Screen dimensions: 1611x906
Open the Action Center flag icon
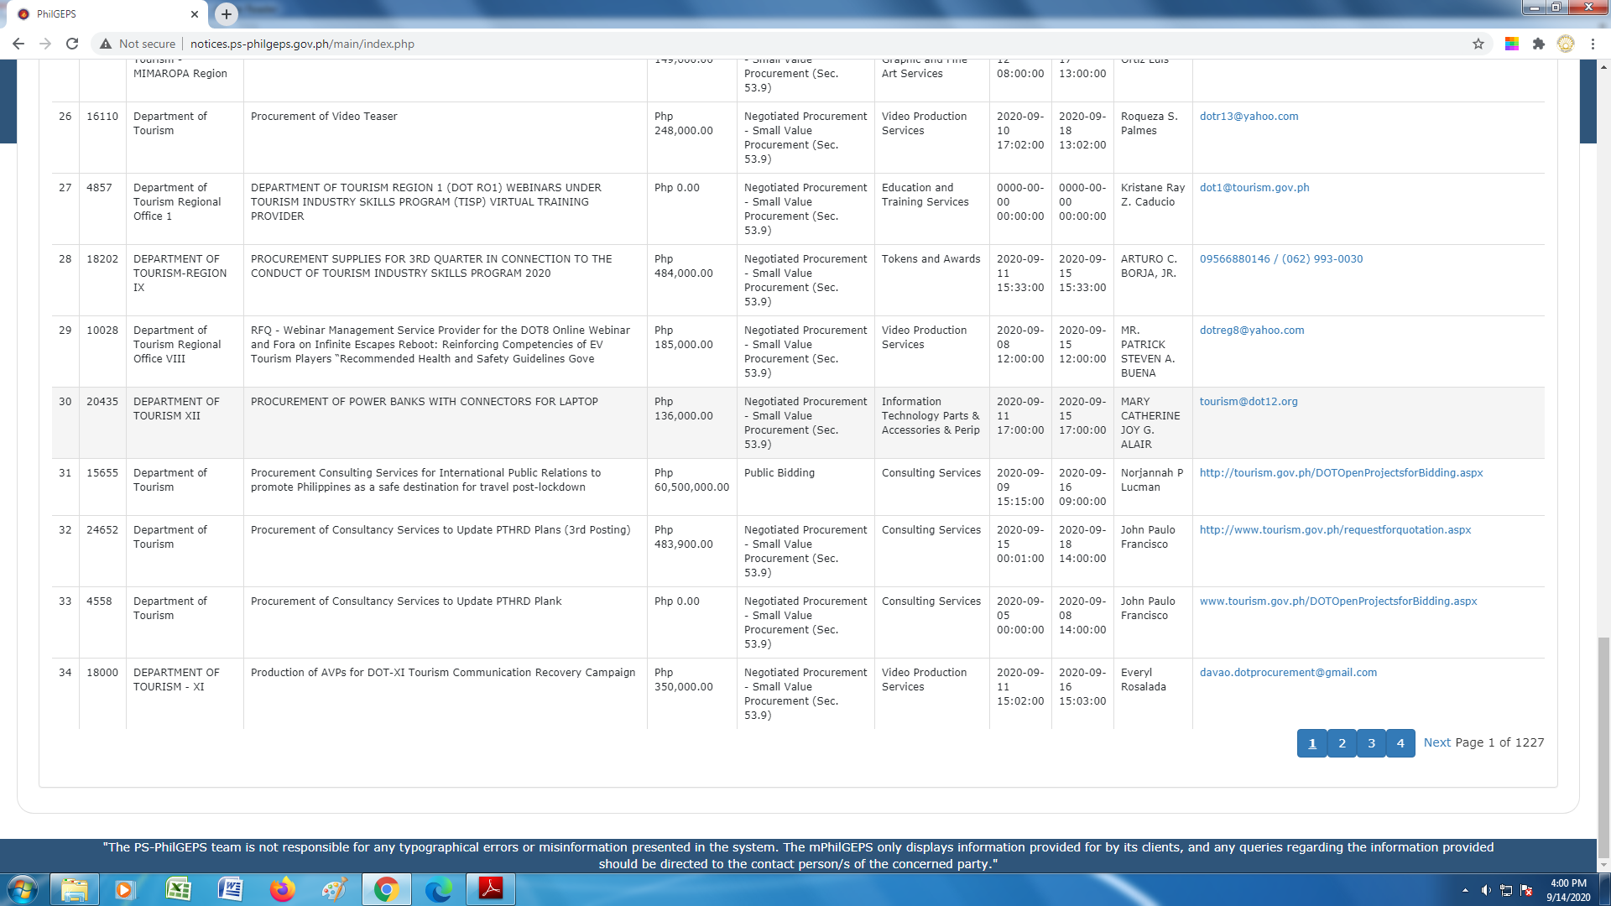pyautogui.click(x=1526, y=890)
